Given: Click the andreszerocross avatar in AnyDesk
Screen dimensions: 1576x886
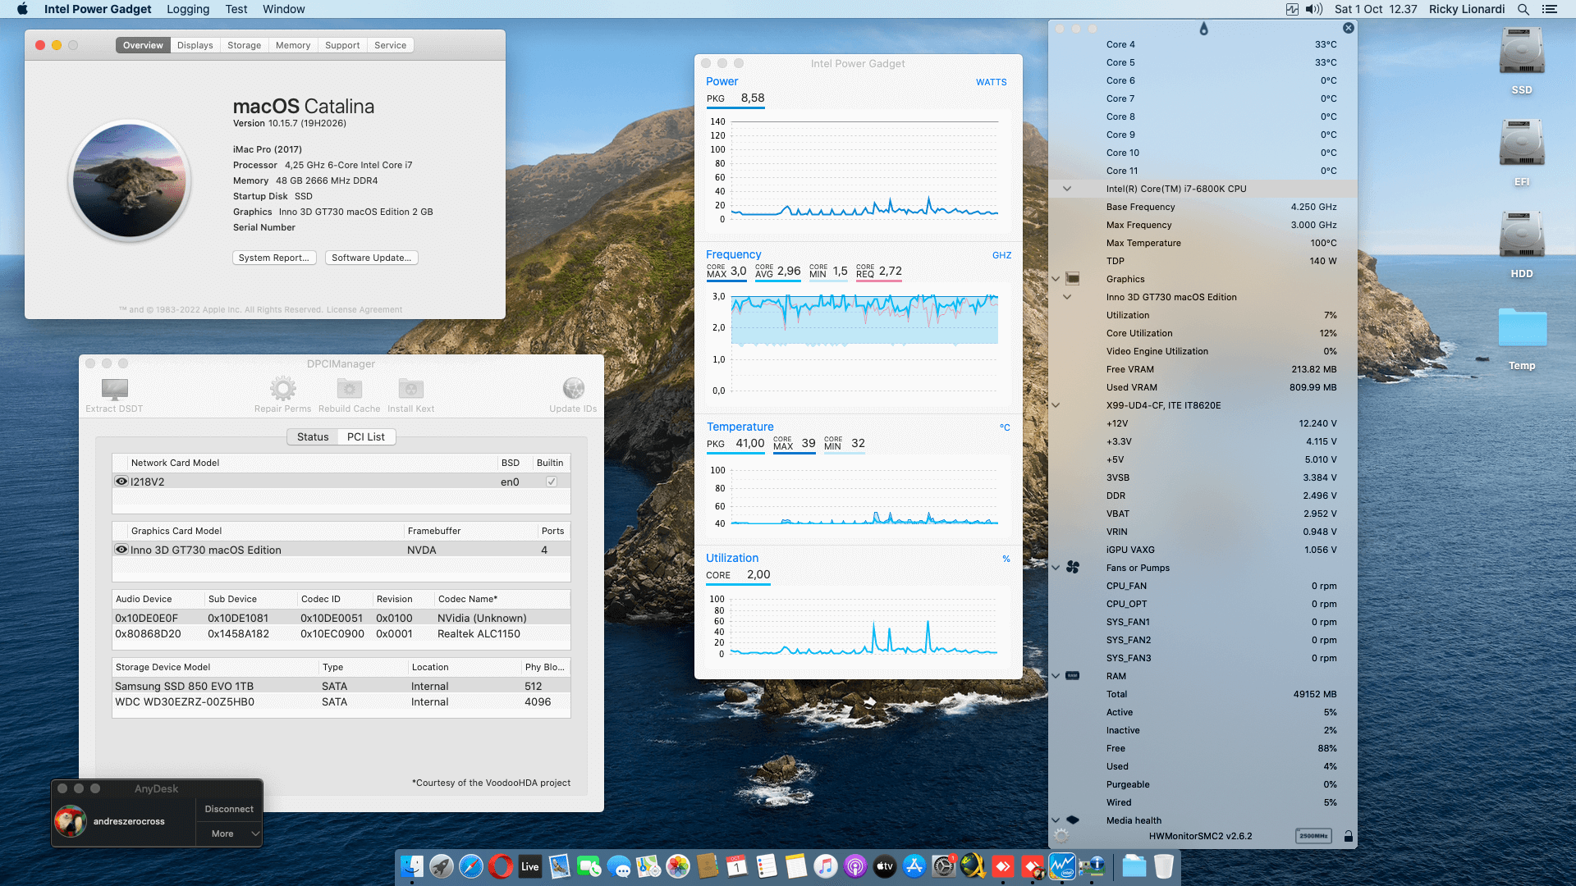Looking at the screenshot, I should click(71, 821).
